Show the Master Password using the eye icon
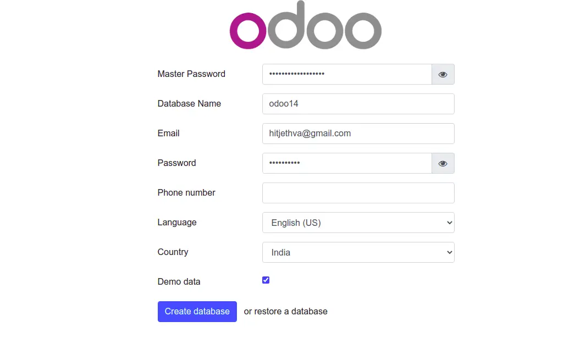Image resolution: width=569 pixels, height=349 pixels. coord(443,74)
